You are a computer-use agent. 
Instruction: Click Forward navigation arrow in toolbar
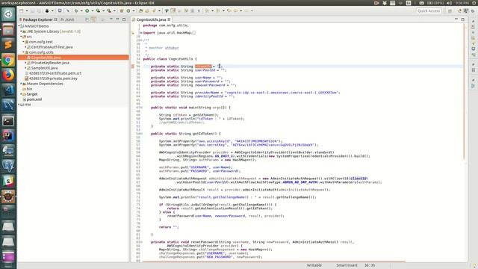[246, 10]
